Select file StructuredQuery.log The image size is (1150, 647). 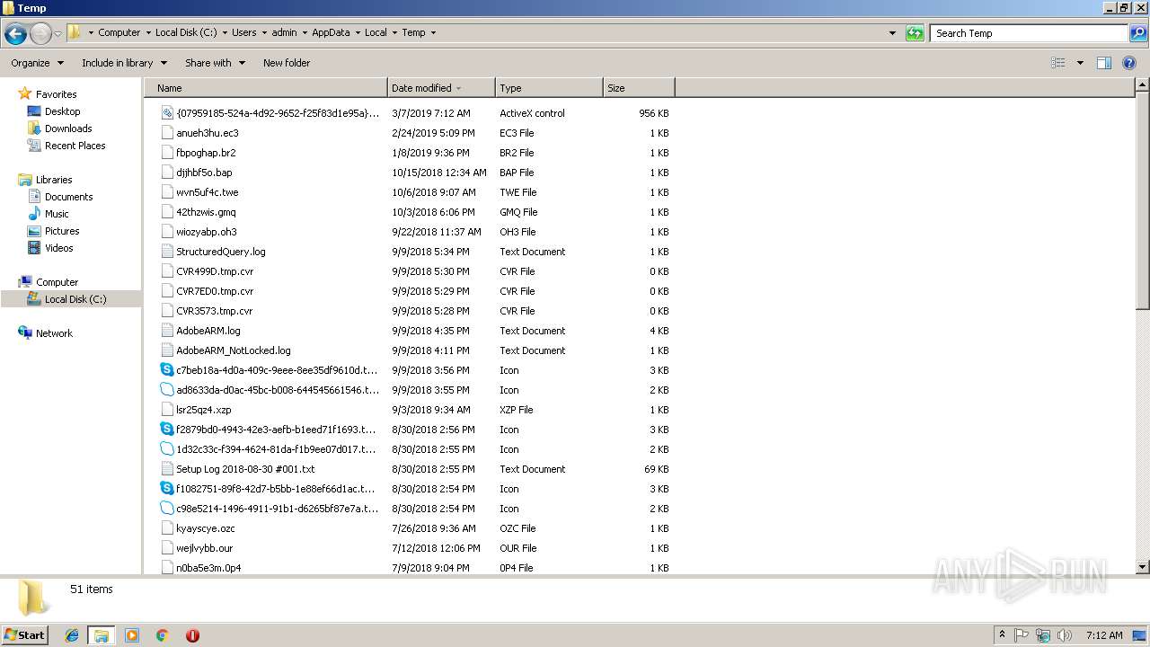221,252
